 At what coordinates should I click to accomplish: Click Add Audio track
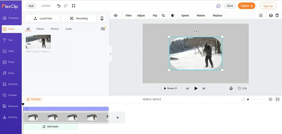click(50, 127)
